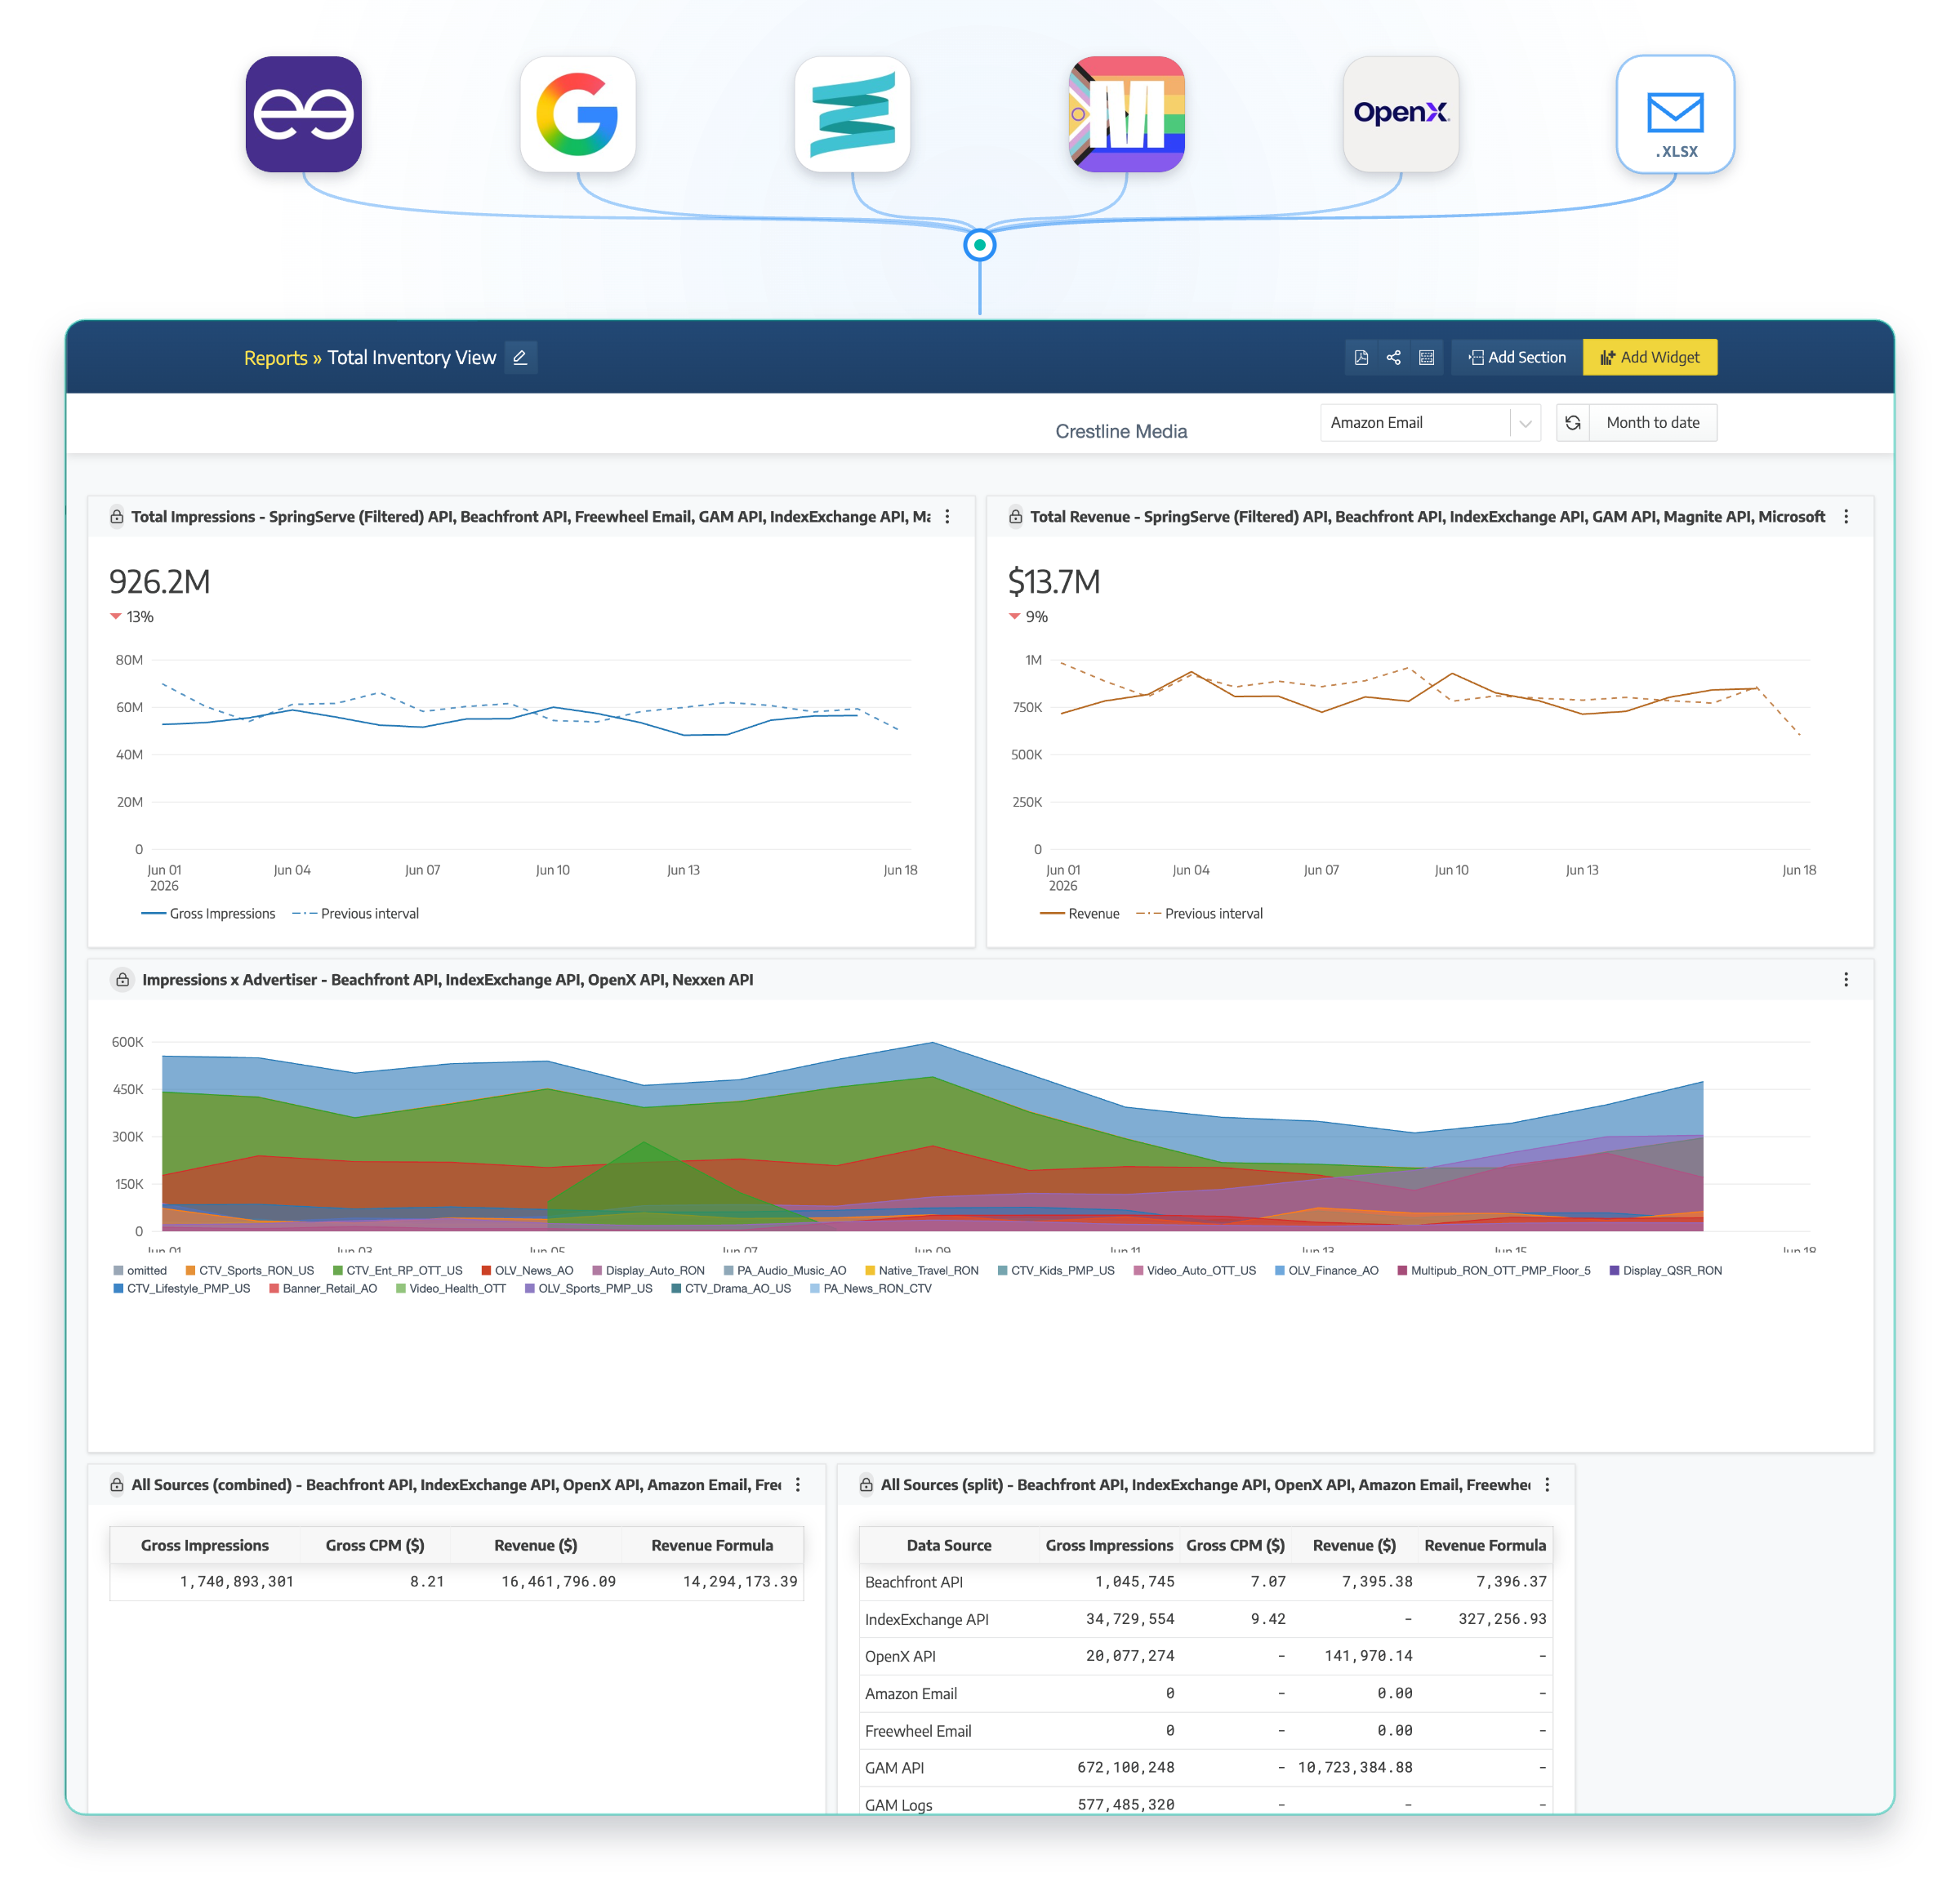The image size is (1960, 1878).
Task: Click the CTV_Kids_PMP_US color swatch
Action: pyautogui.click(x=1002, y=1271)
